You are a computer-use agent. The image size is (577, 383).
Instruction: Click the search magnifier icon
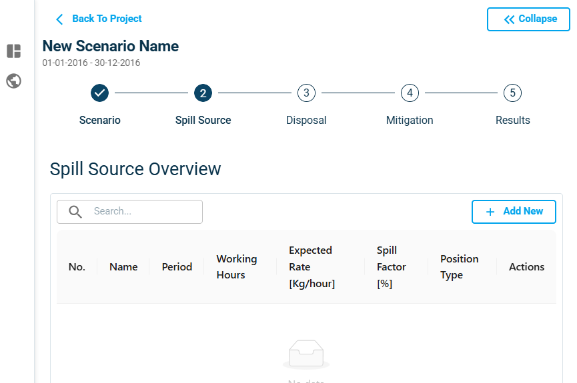point(75,212)
